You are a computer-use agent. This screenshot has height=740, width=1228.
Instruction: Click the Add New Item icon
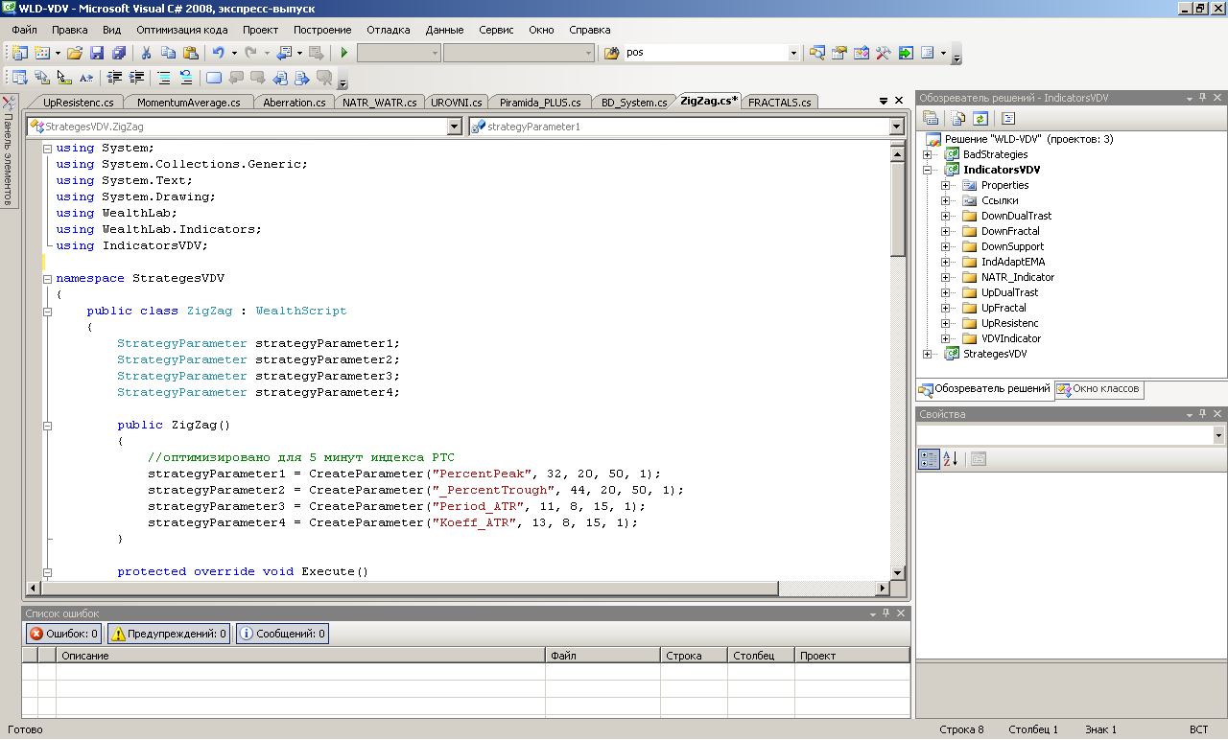point(42,53)
